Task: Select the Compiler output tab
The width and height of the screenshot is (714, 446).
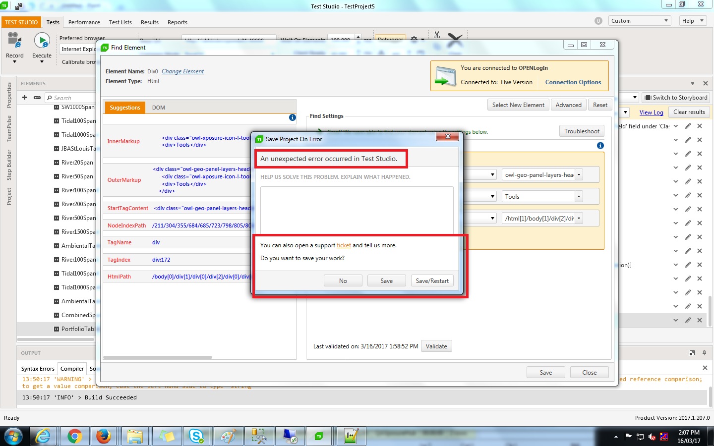Action: pyautogui.click(x=72, y=369)
